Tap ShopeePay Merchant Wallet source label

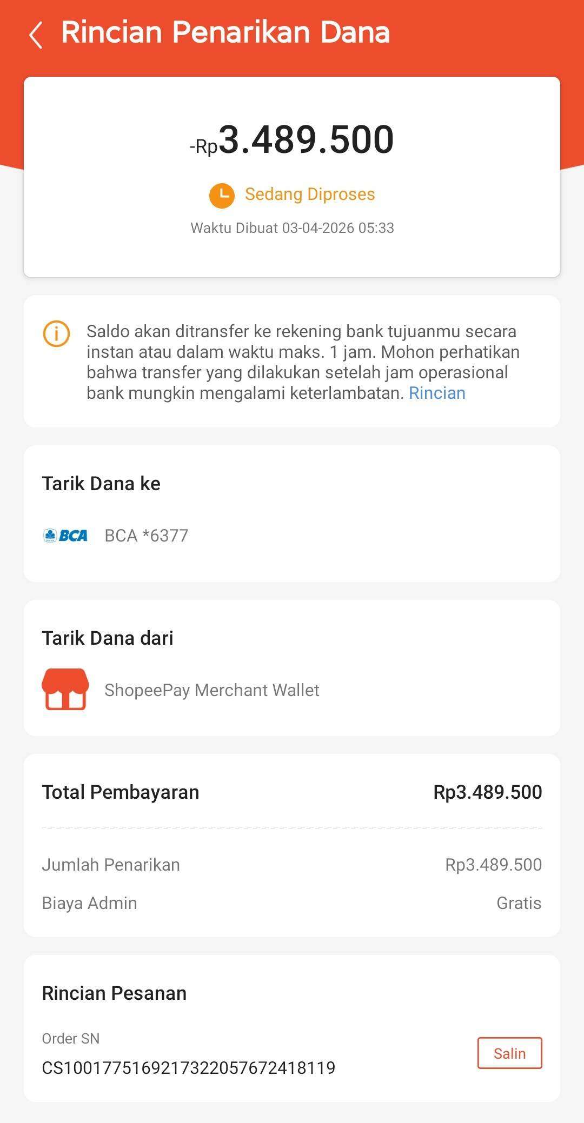pos(211,690)
